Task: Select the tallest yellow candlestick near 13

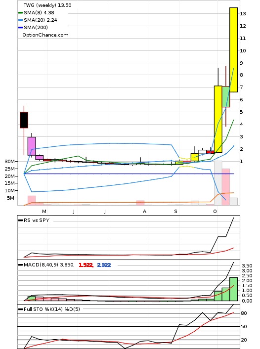Action: point(233,50)
